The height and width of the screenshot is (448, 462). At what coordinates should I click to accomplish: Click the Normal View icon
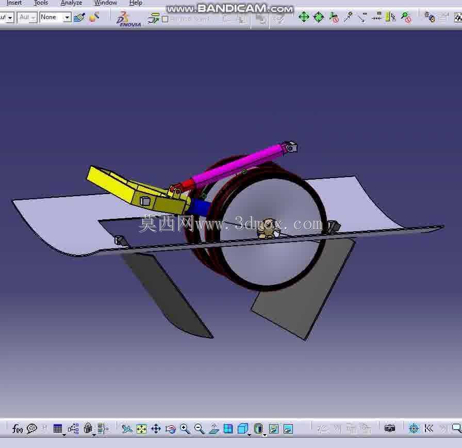214,428
